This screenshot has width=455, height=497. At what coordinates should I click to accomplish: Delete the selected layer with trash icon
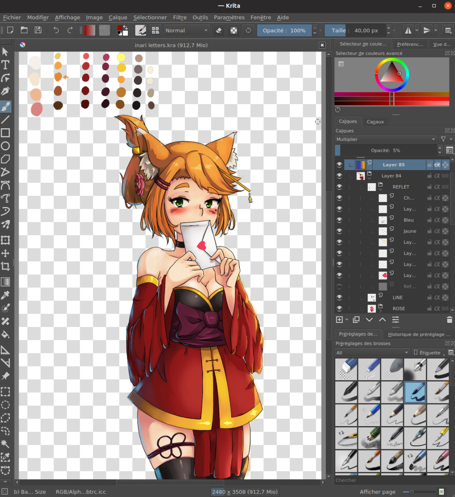449,320
